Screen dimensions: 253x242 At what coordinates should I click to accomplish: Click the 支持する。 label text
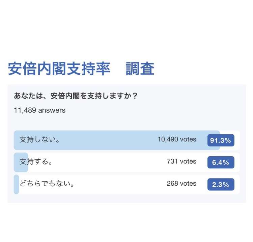[x=36, y=161]
